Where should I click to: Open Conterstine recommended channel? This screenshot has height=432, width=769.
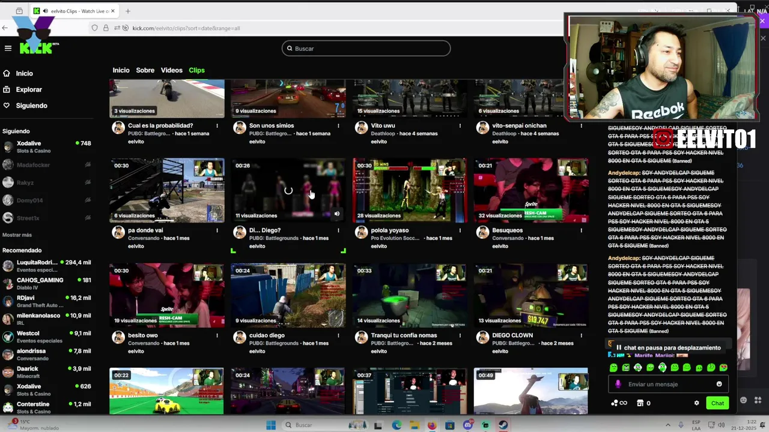[x=46, y=407]
